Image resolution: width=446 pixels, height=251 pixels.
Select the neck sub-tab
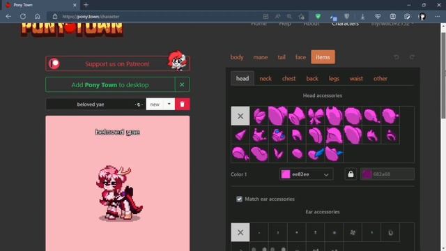click(266, 78)
